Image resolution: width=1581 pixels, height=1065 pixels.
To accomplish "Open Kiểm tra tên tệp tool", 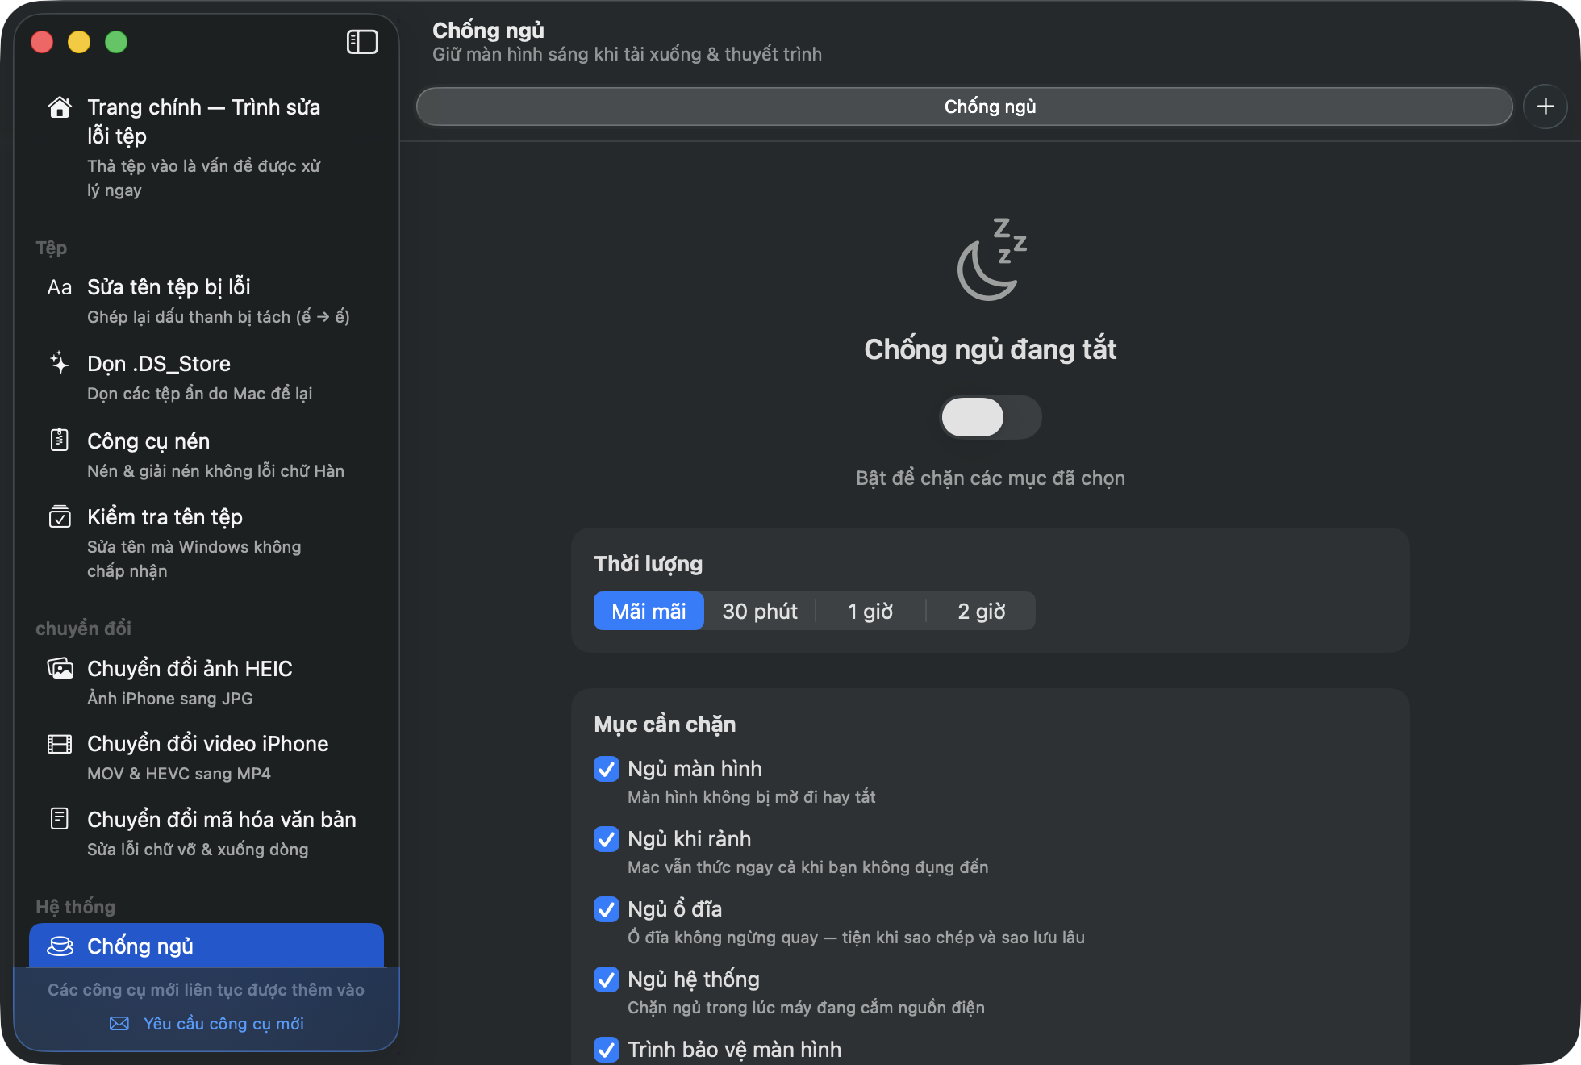I will pyautogui.click(x=206, y=543).
